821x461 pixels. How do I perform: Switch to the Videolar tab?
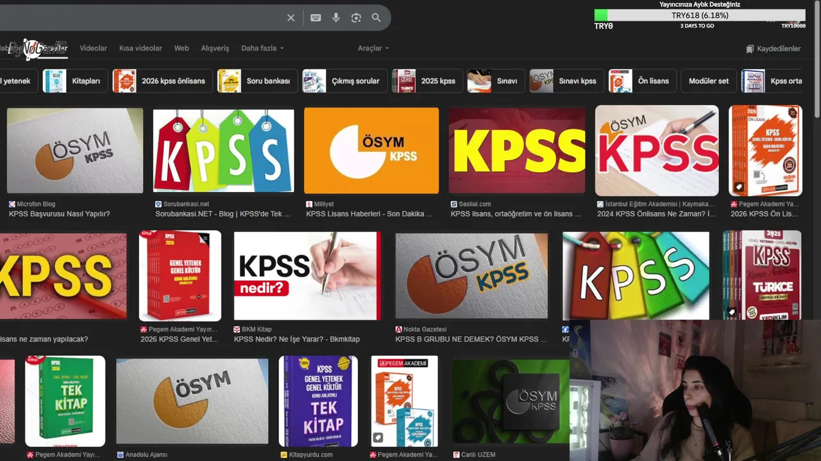[93, 48]
